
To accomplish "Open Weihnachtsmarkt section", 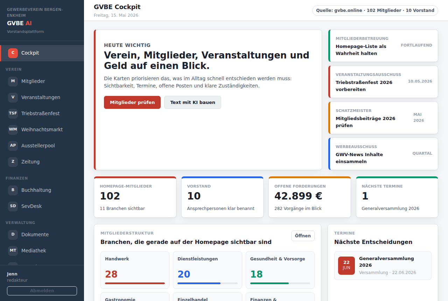I will (42, 129).
